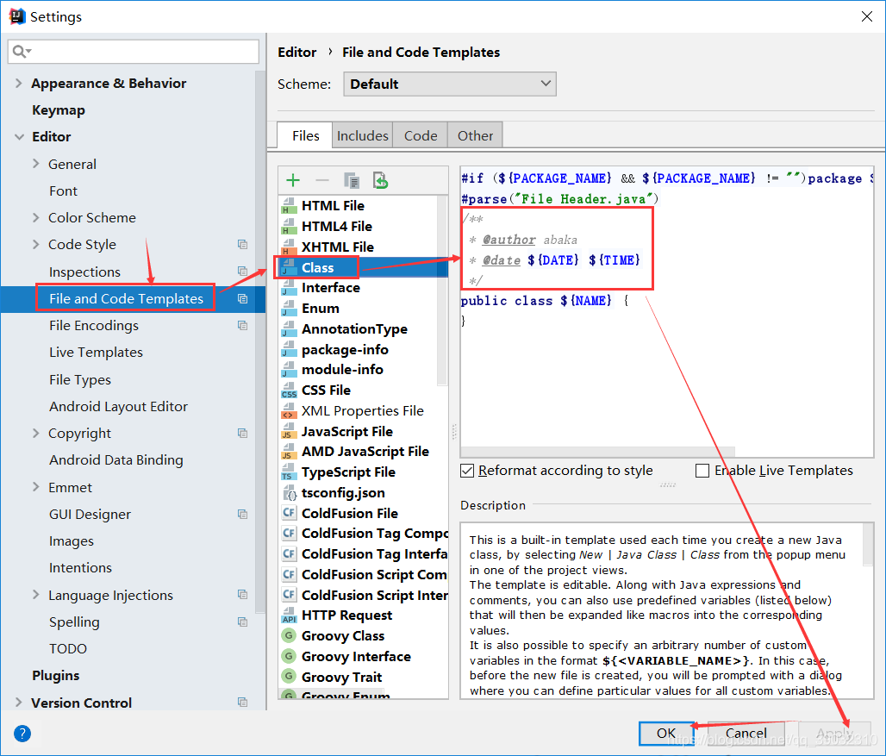Open File and Code Templates page

tap(126, 299)
